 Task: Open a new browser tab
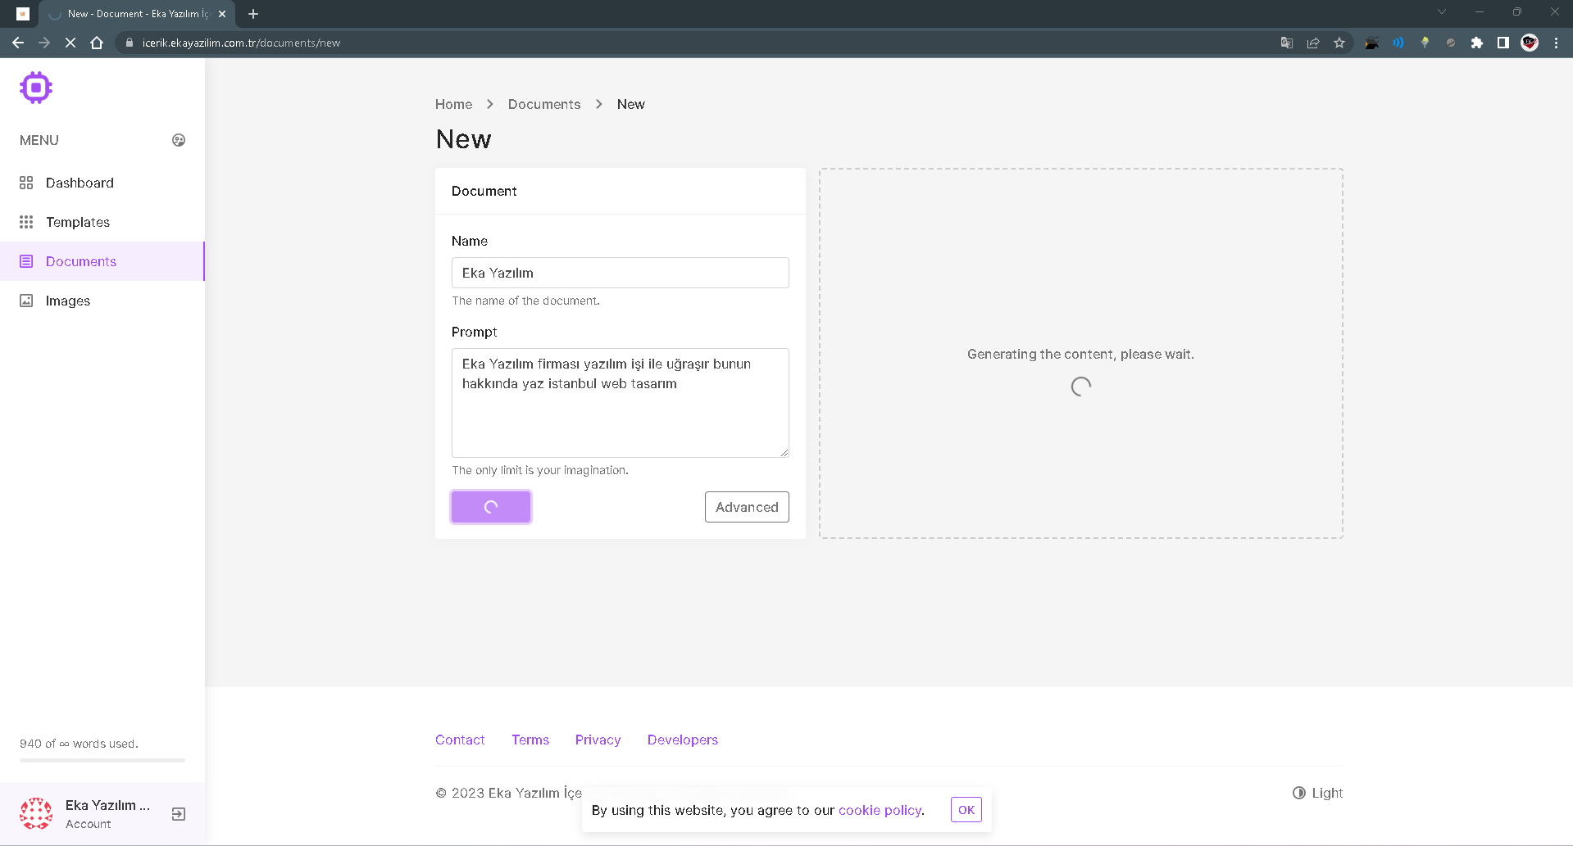(x=253, y=14)
